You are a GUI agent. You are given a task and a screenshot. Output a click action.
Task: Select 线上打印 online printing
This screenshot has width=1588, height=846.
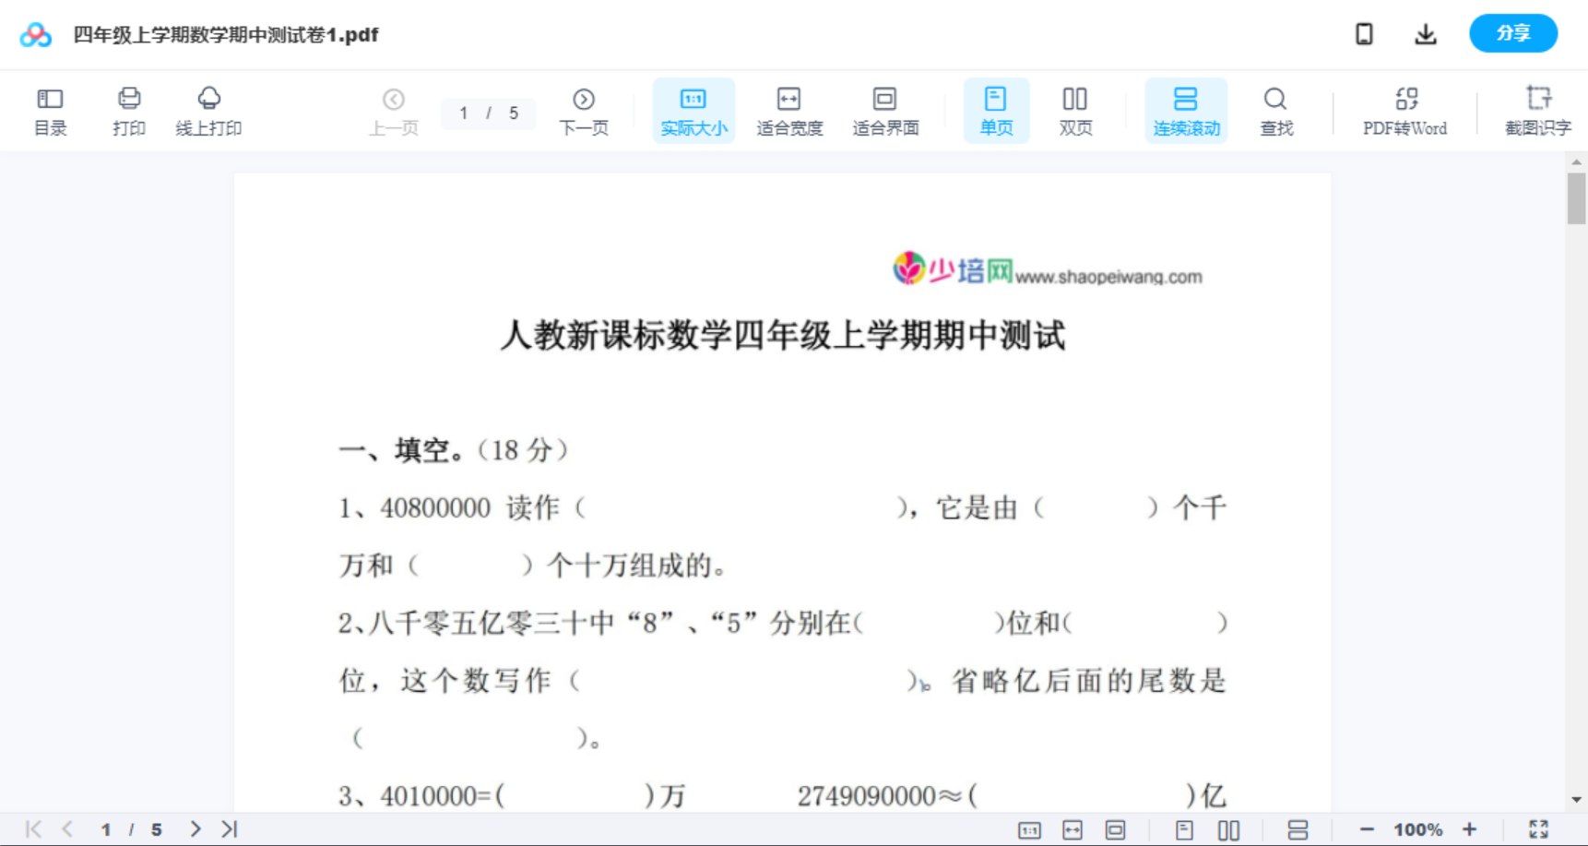coord(208,110)
